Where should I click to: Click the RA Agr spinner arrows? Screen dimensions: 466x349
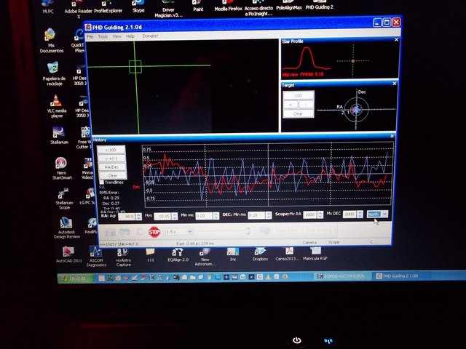click(138, 217)
